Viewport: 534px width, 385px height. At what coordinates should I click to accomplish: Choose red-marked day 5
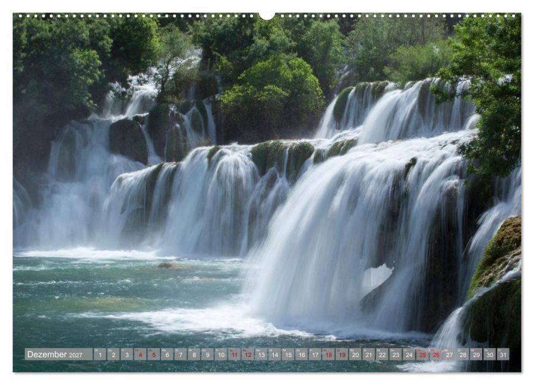[154, 354]
